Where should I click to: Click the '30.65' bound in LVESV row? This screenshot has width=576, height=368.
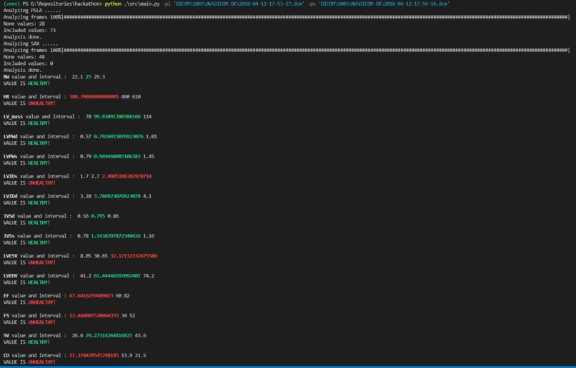coord(101,256)
